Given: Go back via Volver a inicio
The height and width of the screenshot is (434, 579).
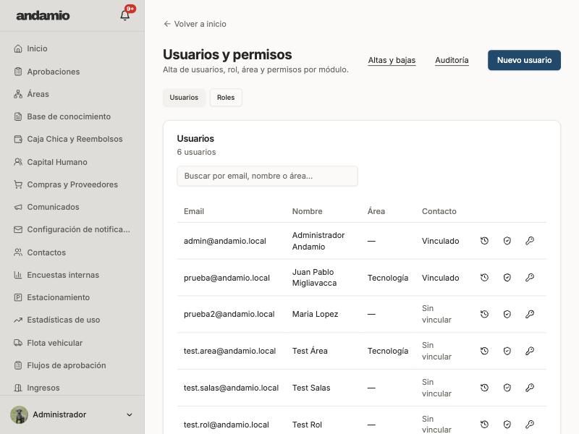Looking at the screenshot, I should (195, 24).
